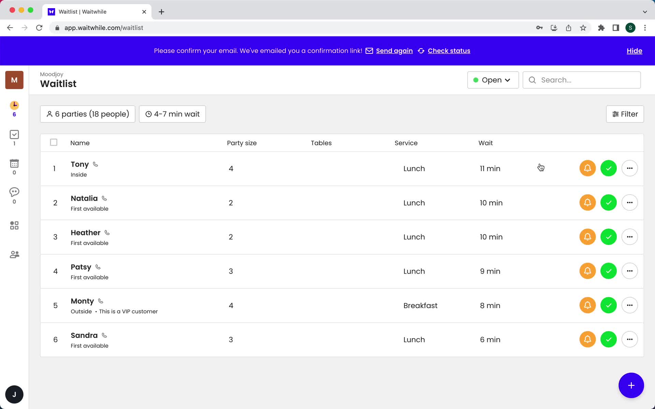Open ellipsis menu in Monty's row

630,305
